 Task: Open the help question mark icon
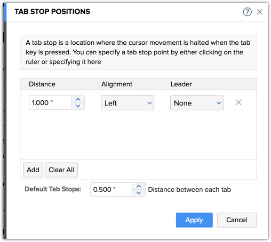coord(247,12)
